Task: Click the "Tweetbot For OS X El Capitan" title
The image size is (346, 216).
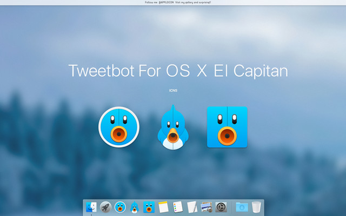Action: 178,71
